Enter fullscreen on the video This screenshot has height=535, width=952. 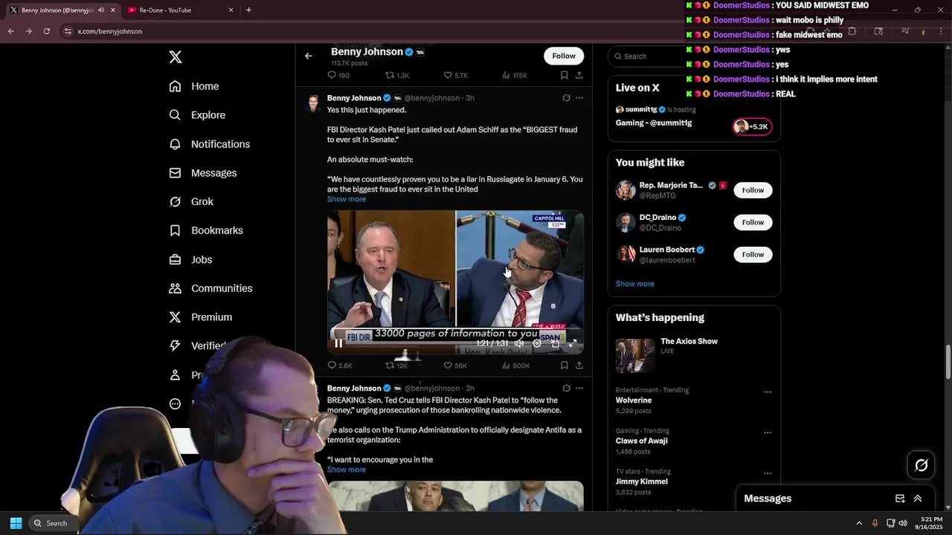point(573,343)
